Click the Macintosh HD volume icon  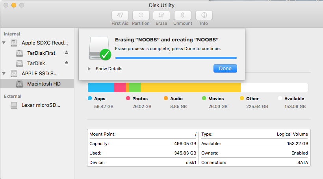tap(19, 84)
